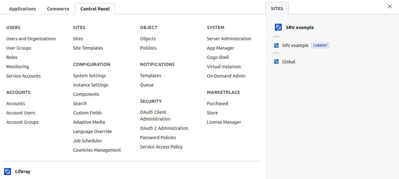
Task: Open Custom Fields
Action: click(87, 113)
